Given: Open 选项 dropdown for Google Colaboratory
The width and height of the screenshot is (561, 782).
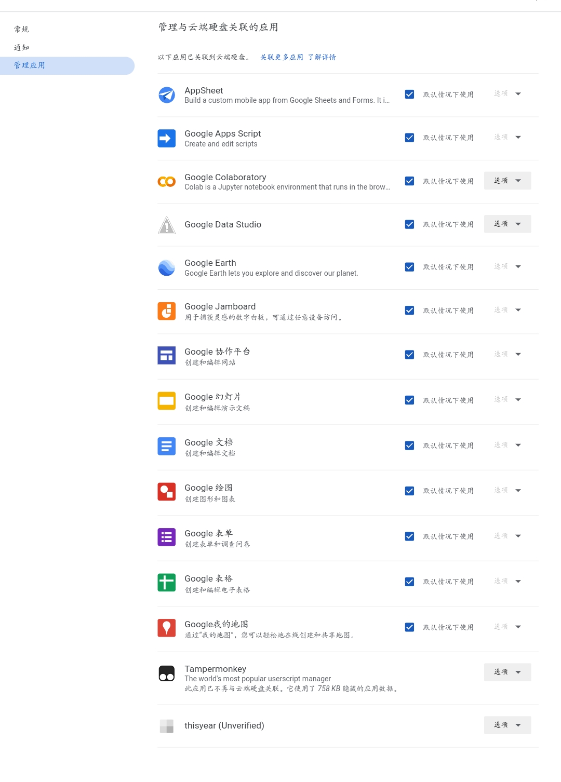Looking at the screenshot, I should (507, 181).
